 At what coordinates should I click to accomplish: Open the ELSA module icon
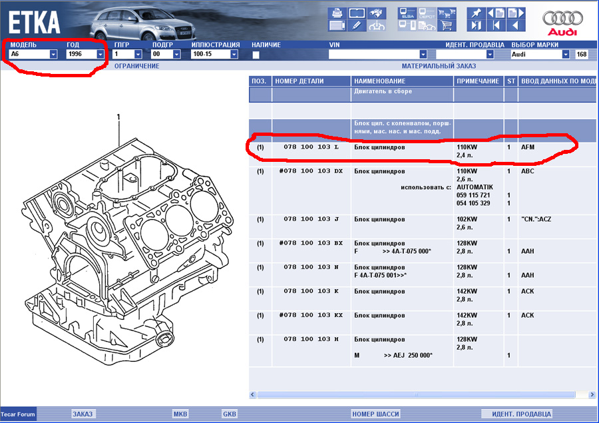click(x=407, y=13)
